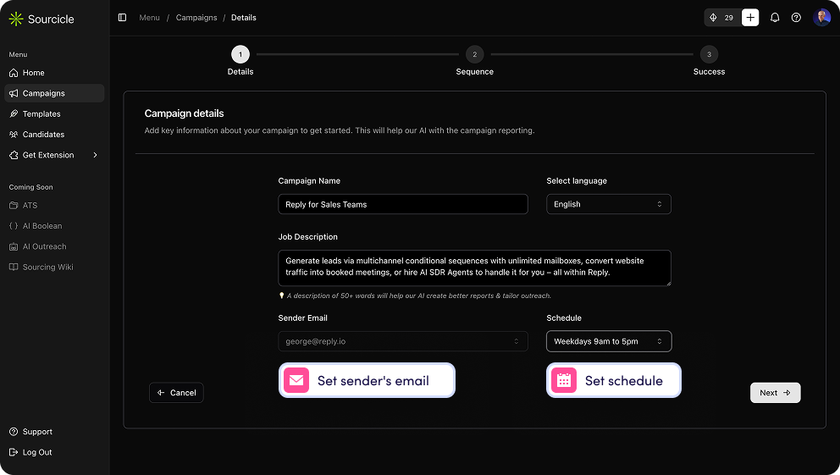The height and width of the screenshot is (475, 840).
Task: Open the help question mark icon
Action: click(x=796, y=18)
